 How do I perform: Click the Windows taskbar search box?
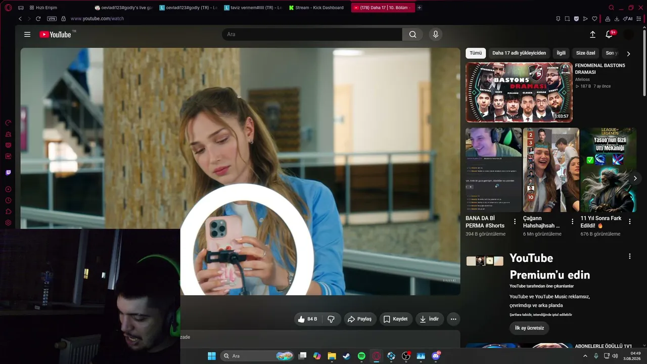pos(258,356)
